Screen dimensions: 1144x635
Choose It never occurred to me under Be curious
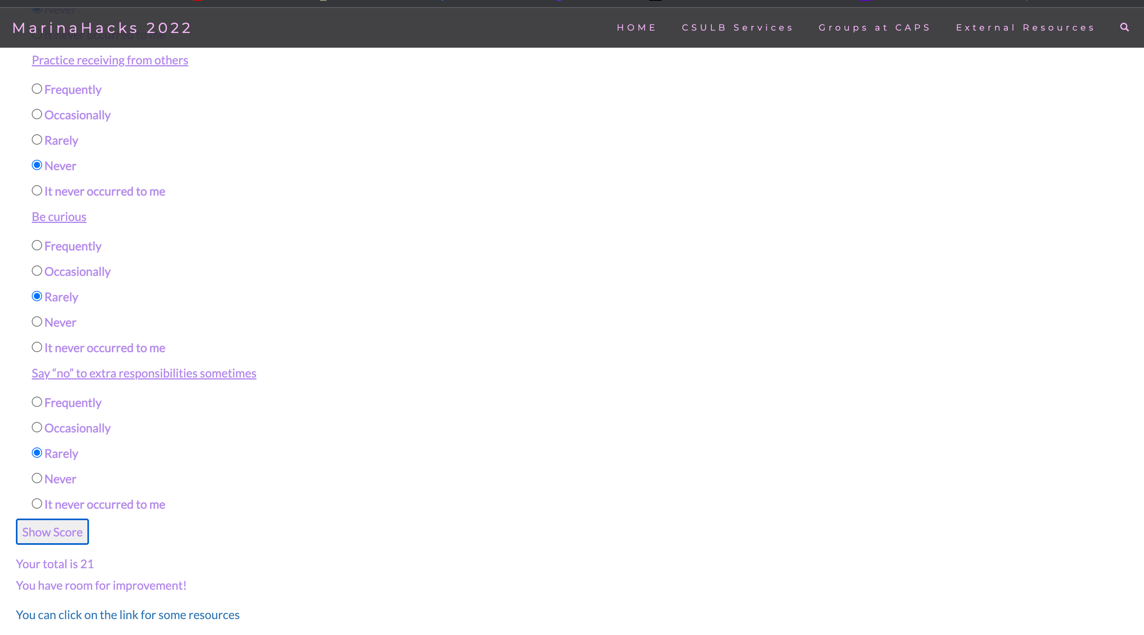tap(37, 347)
